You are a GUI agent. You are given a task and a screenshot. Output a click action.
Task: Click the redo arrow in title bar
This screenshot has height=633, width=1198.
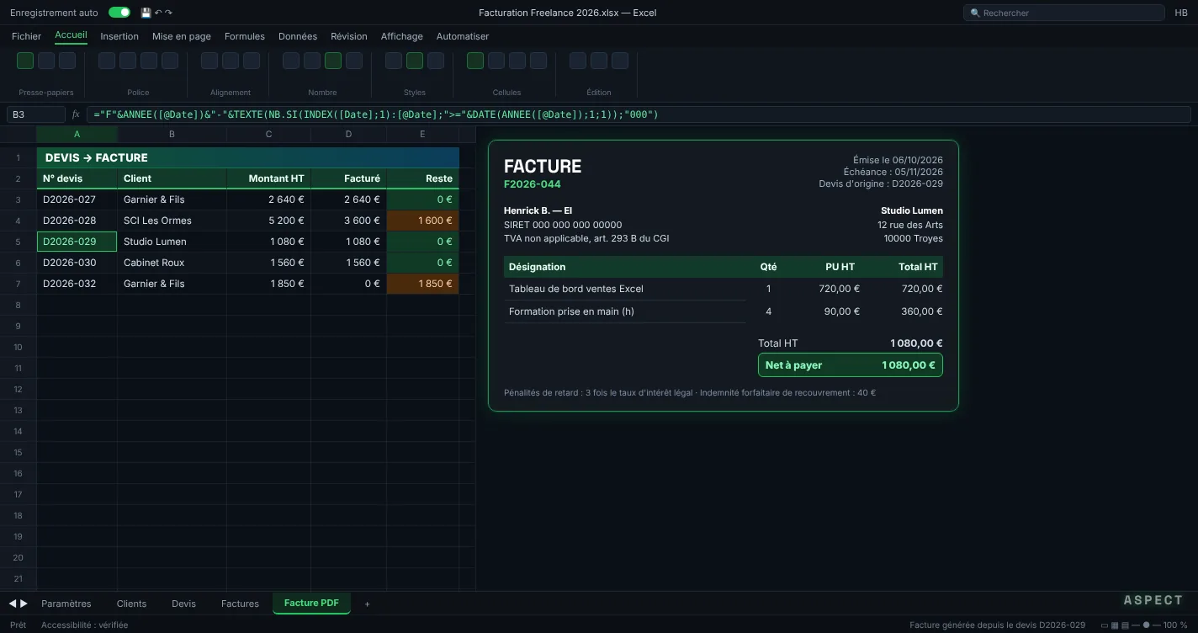[x=168, y=12]
